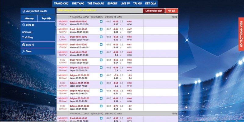
Task: Click the Mexico 60:01-75:00 match name
Action: (79, 55)
